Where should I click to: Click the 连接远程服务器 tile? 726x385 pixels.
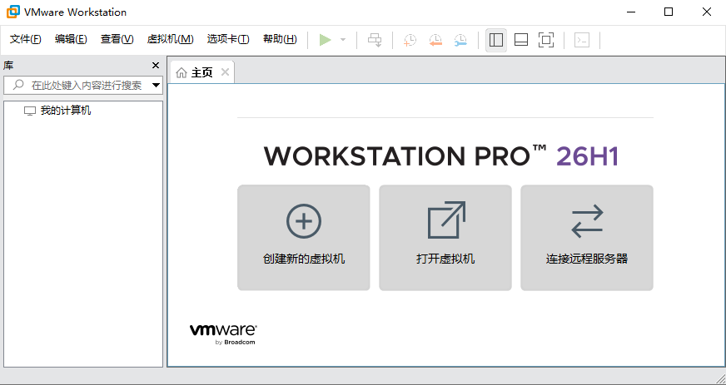(x=587, y=238)
